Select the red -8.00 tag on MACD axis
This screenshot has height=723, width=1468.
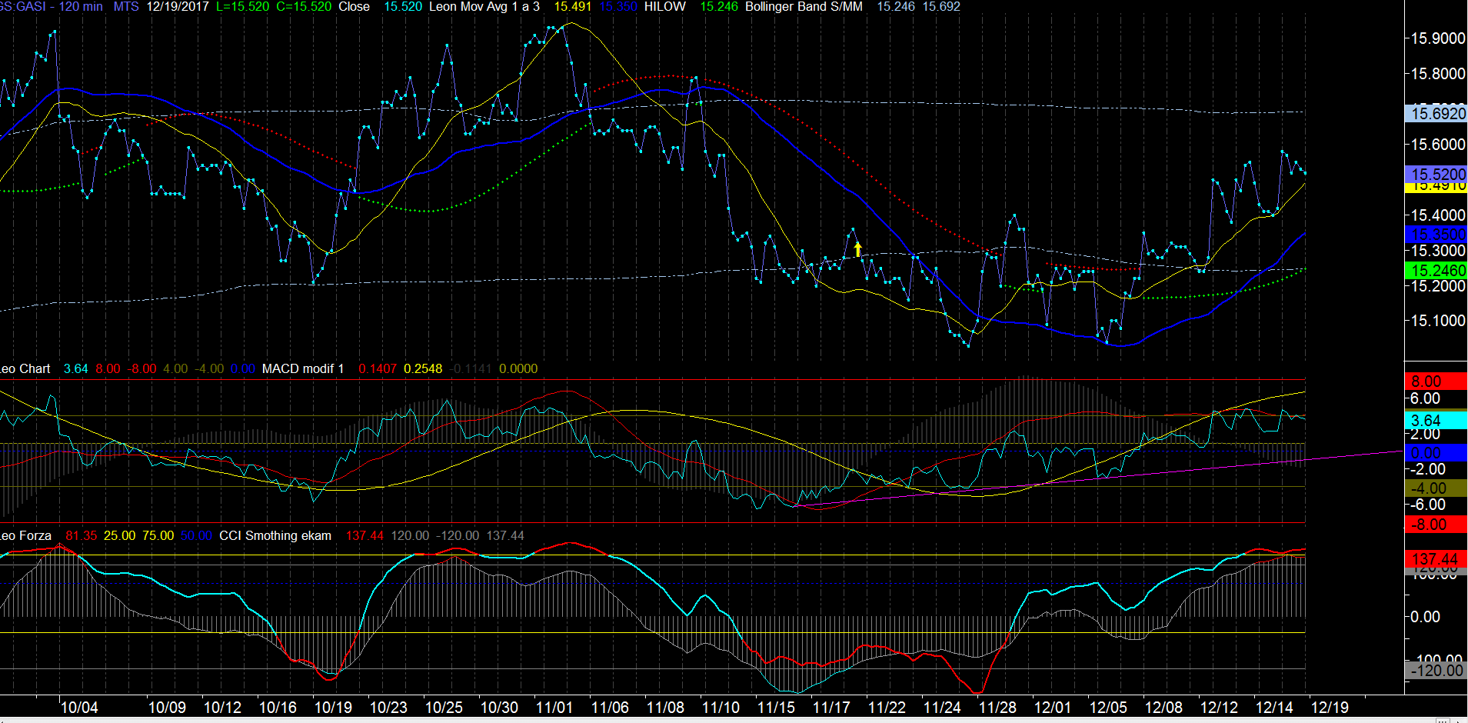coord(1436,525)
